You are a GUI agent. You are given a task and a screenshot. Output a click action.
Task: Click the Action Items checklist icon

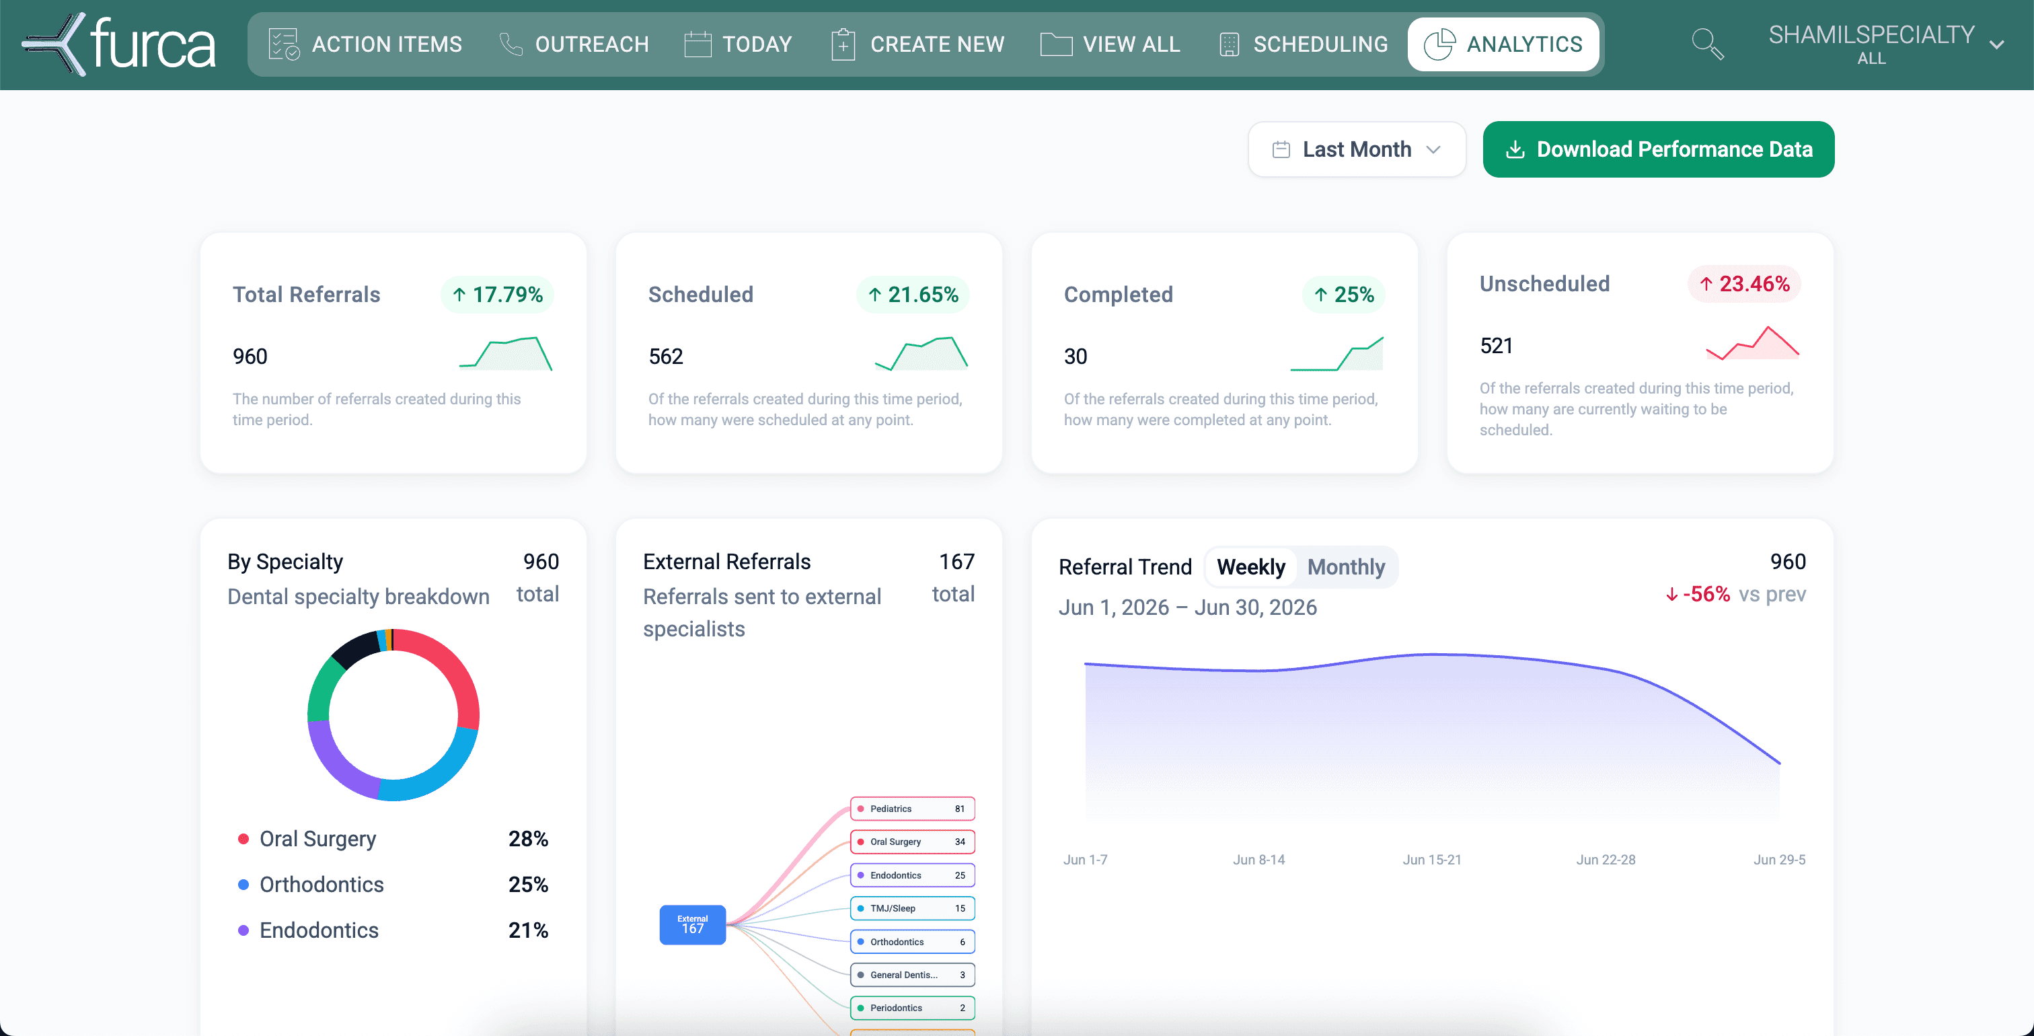(283, 44)
